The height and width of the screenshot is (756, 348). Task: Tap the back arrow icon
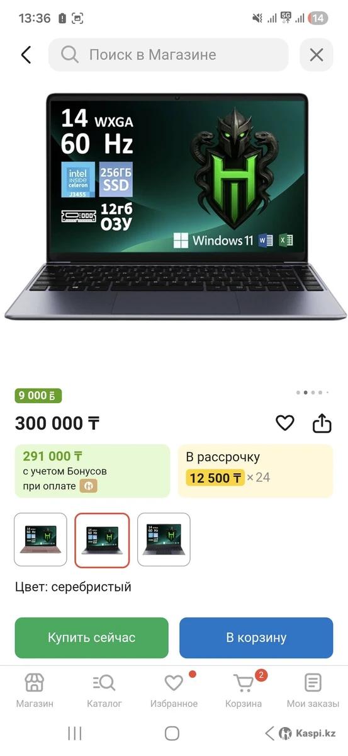tap(26, 55)
